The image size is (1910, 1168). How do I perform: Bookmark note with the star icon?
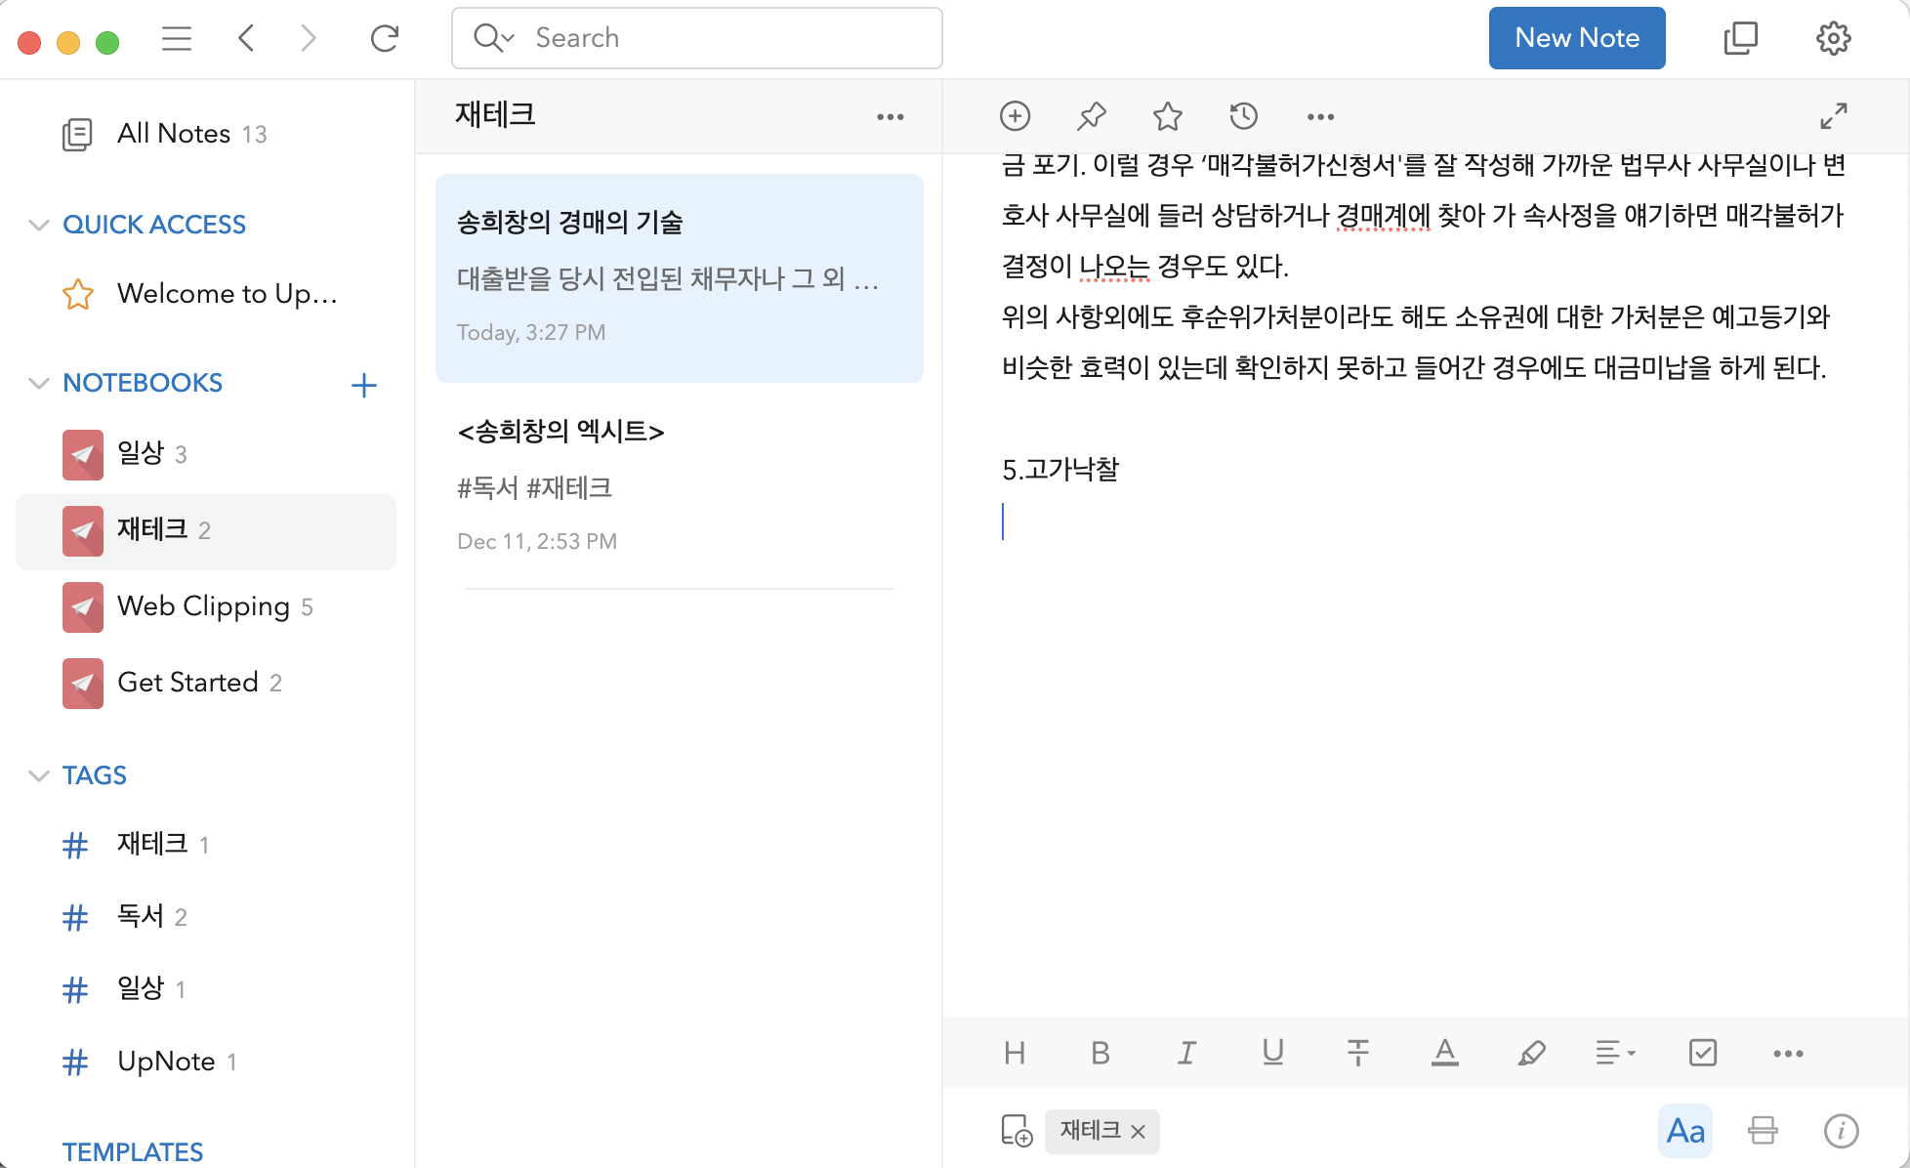(x=1167, y=116)
